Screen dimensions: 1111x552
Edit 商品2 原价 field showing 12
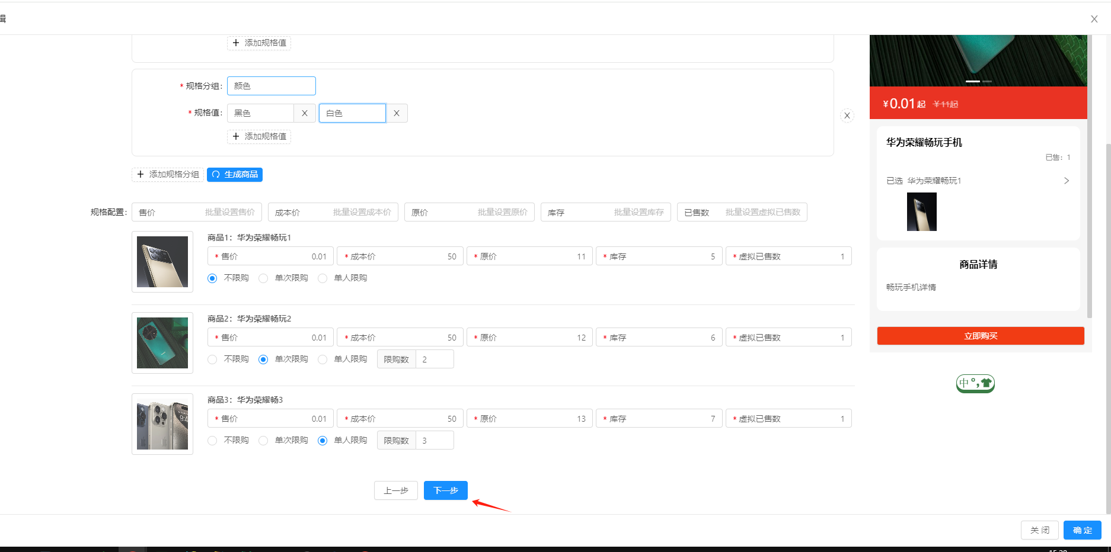click(529, 338)
